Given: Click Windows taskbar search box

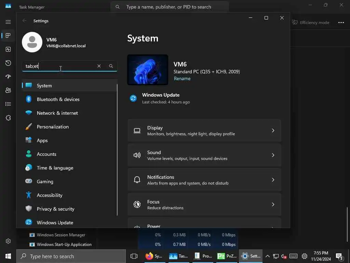Looking at the screenshot, I should click(71, 256).
